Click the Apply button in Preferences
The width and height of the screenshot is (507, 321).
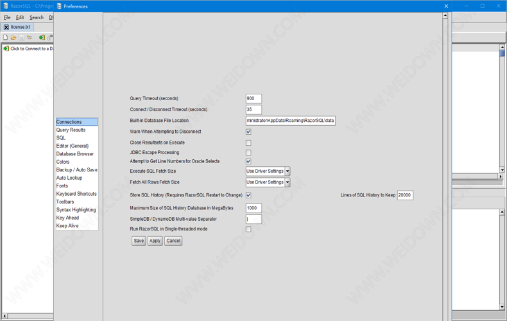pyautogui.click(x=155, y=241)
